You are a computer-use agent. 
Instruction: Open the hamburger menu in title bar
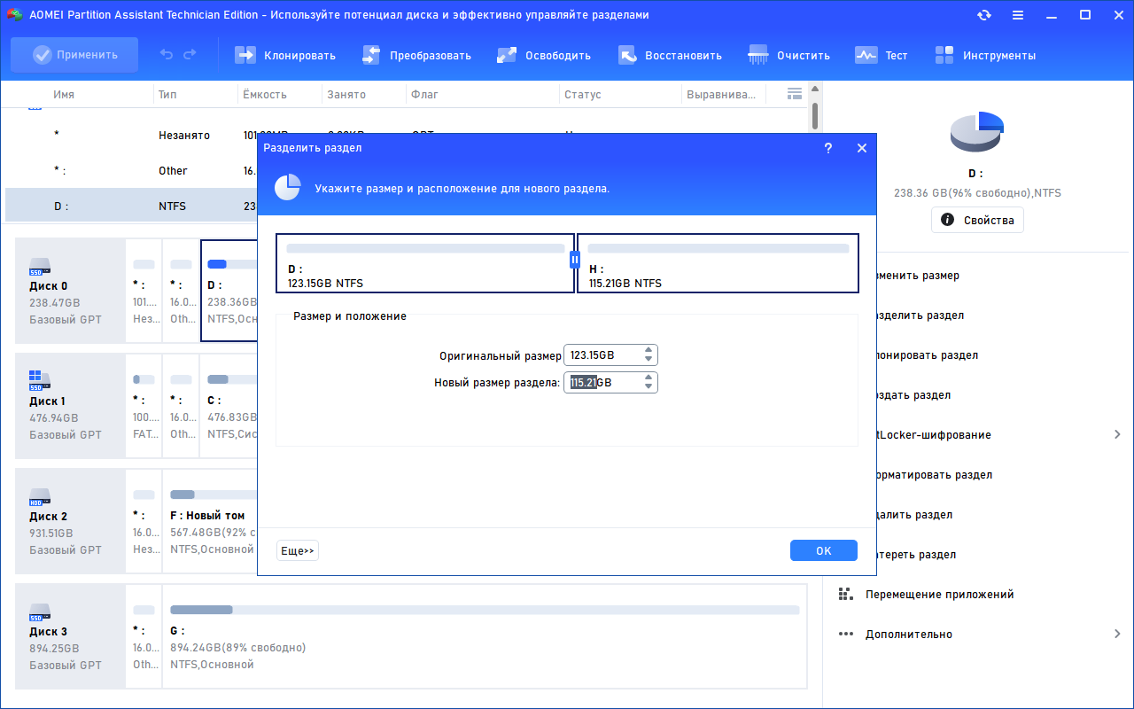[1018, 15]
